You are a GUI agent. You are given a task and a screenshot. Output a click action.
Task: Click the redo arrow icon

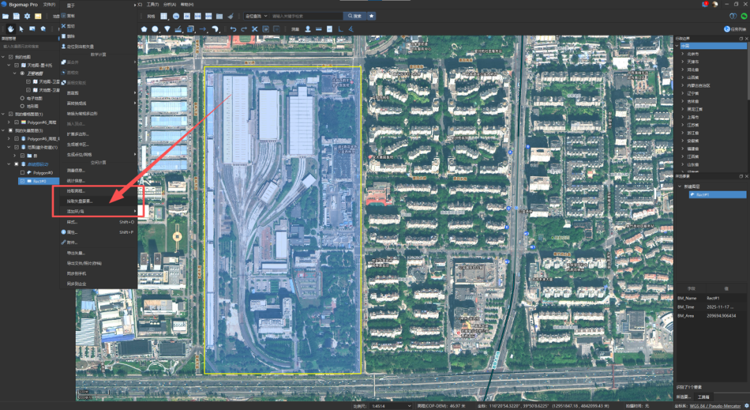click(244, 29)
